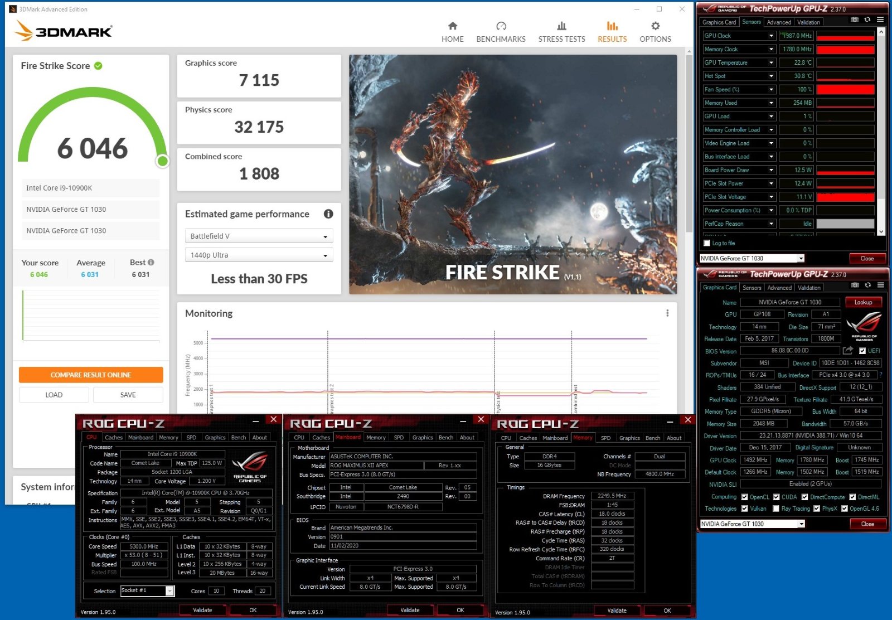Open Caches tab in CPU-Z Processor window
The height and width of the screenshot is (620, 892).
(113, 438)
